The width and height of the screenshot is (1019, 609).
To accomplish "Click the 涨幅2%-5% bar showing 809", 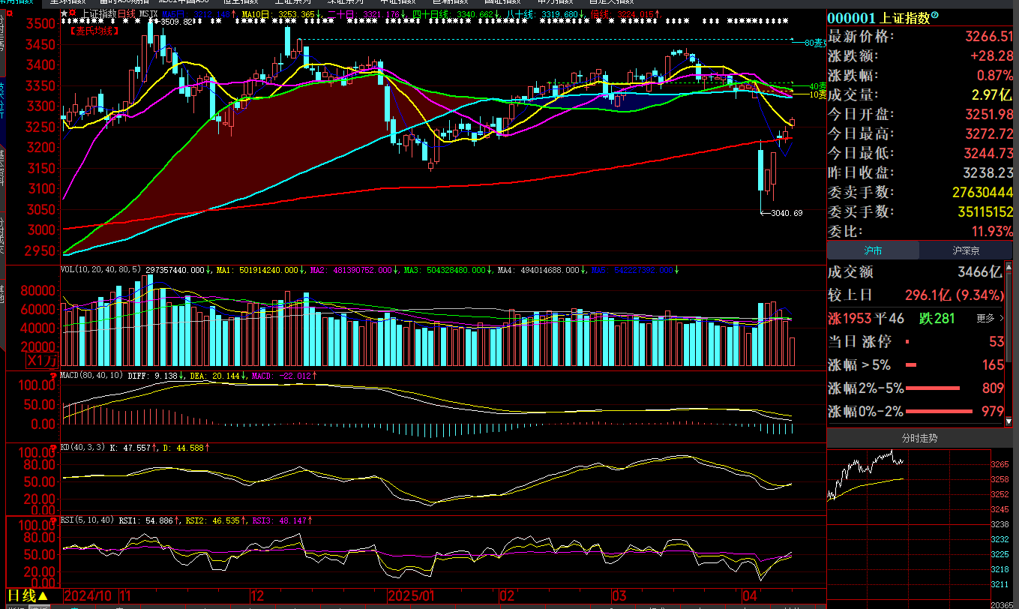I will coord(933,388).
